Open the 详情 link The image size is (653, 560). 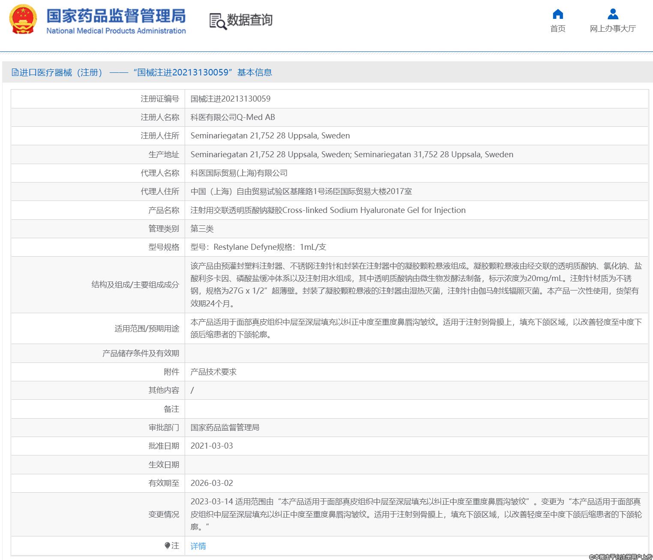coord(198,546)
